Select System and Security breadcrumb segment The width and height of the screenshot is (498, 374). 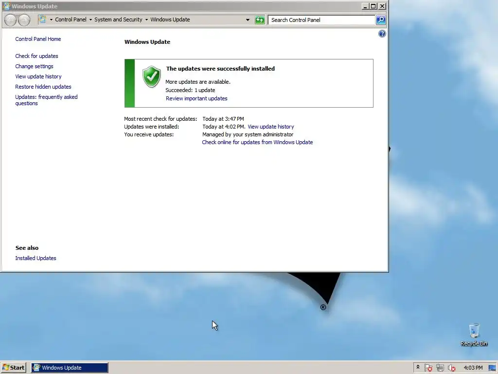click(118, 19)
